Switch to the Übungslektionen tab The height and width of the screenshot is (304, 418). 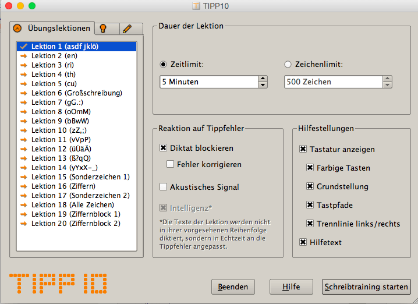(x=52, y=29)
